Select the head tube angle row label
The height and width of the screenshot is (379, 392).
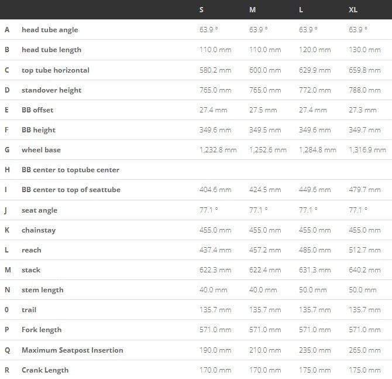click(50, 30)
